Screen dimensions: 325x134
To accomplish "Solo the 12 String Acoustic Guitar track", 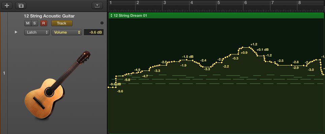I will (x=34, y=23).
